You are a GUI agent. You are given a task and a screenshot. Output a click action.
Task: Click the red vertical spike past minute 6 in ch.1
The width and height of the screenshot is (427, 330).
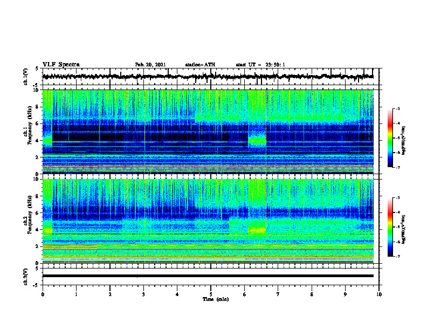coord(266,132)
